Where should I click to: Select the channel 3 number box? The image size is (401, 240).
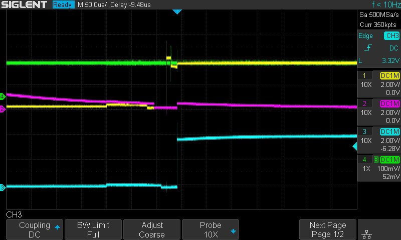tap(364, 131)
